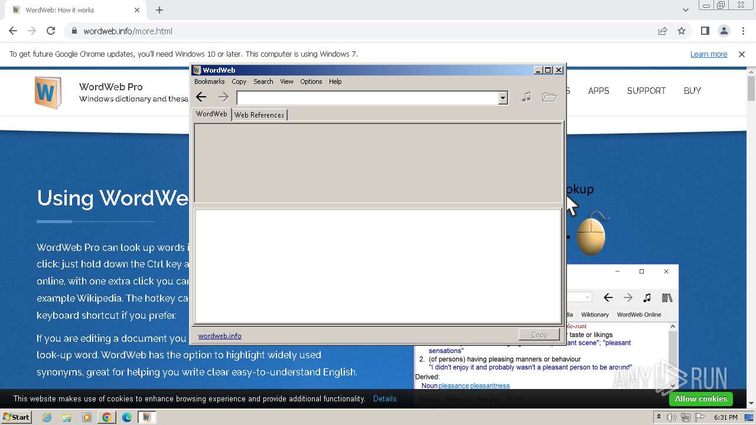Open the Copy menu
This screenshot has height=425, width=756.
tap(239, 81)
